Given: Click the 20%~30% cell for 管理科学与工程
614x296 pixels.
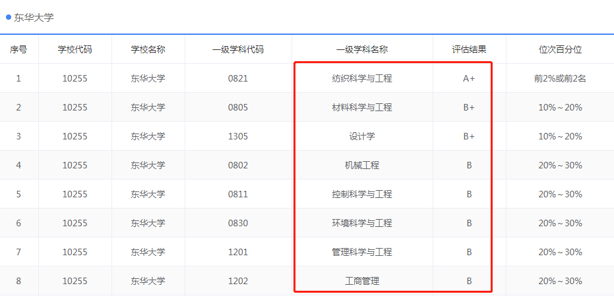Looking at the screenshot, I should coord(561,252).
